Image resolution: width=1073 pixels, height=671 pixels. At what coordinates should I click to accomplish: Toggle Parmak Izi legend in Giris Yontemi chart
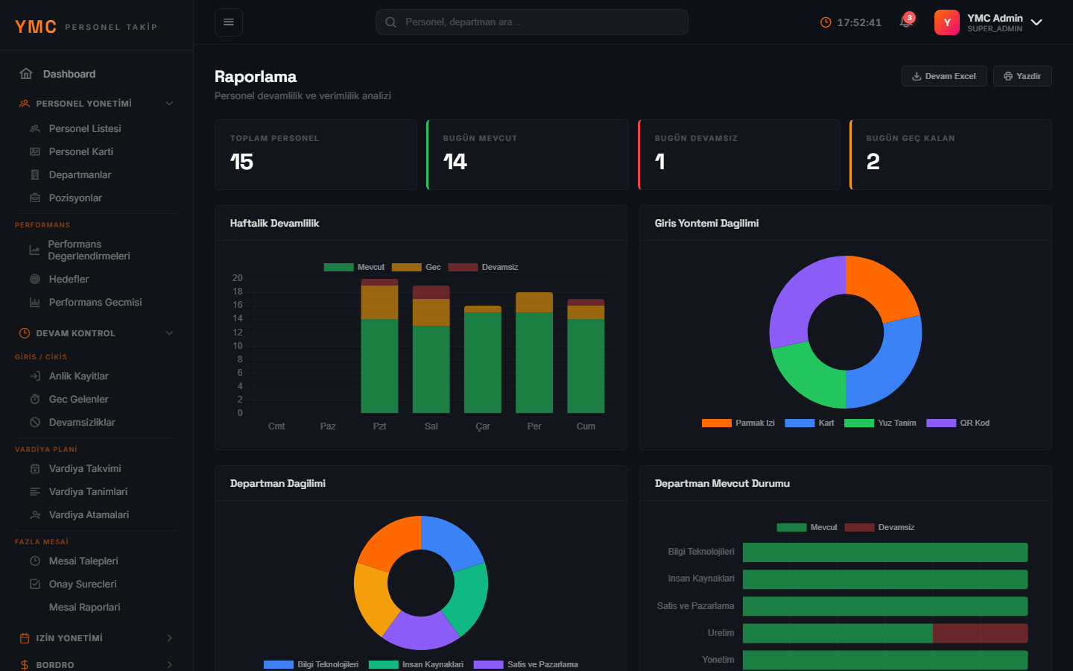738,423
